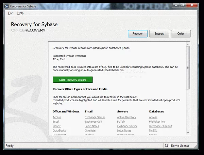This screenshot has width=204, height=155.
Task: Click the Recovery for Sybase title bar icon
Action: tap(6, 6)
